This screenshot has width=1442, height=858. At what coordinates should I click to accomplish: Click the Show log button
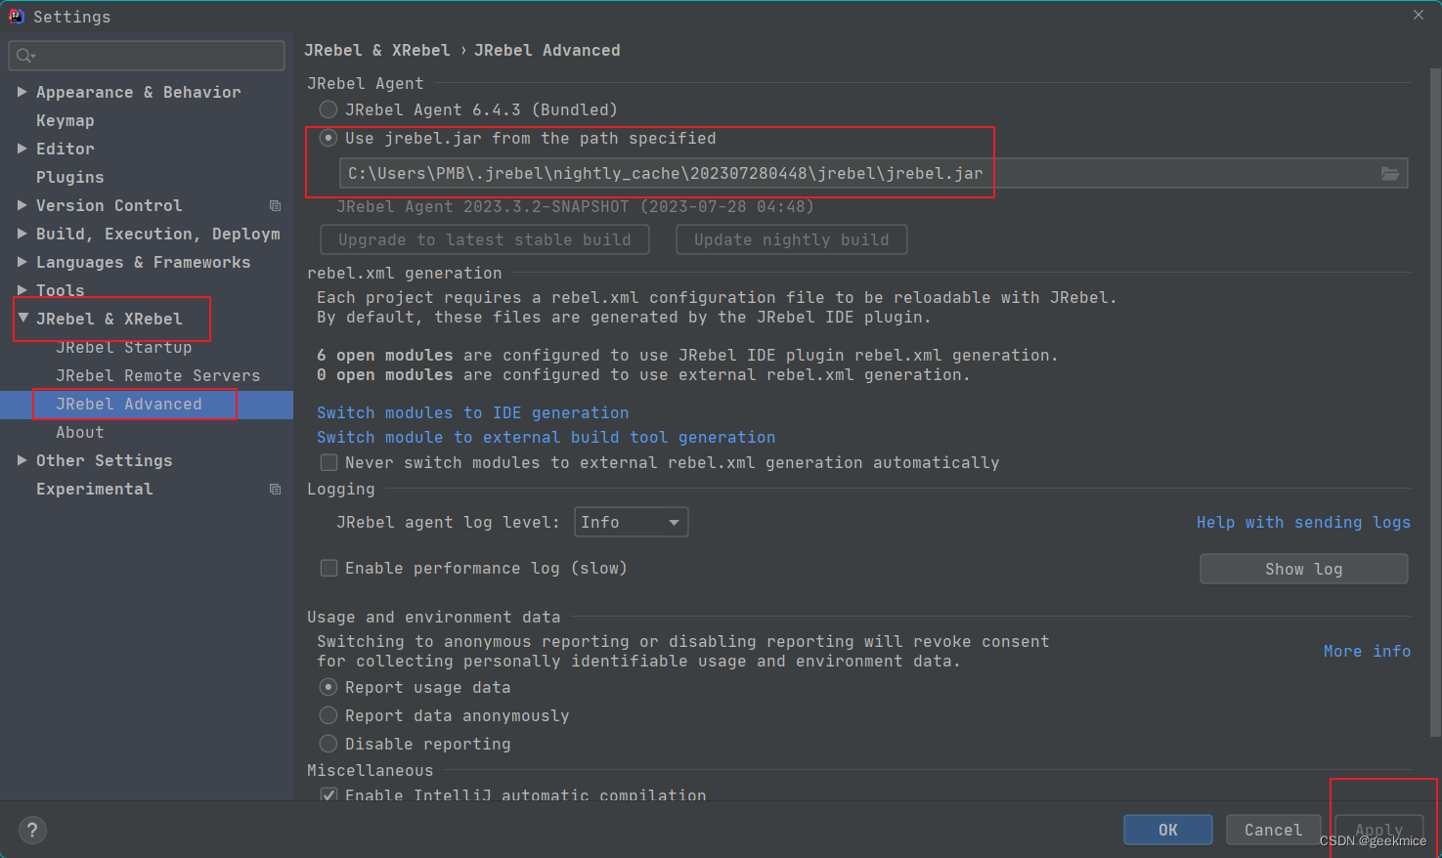coord(1304,569)
